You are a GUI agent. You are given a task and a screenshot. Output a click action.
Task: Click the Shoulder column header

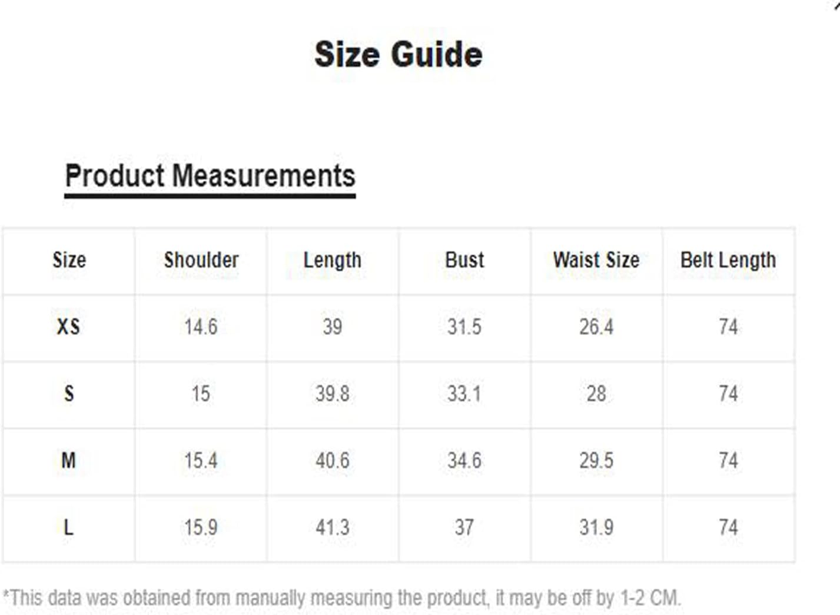[x=201, y=260]
